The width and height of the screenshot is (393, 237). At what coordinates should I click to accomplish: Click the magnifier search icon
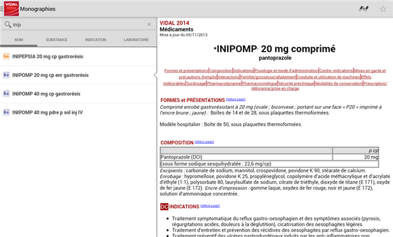[x=8, y=24]
